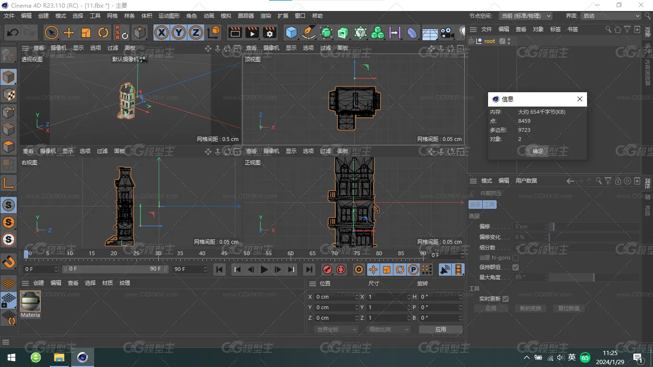
Task: Switch to Texture mode checkerboard icon
Action: pos(9,95)
